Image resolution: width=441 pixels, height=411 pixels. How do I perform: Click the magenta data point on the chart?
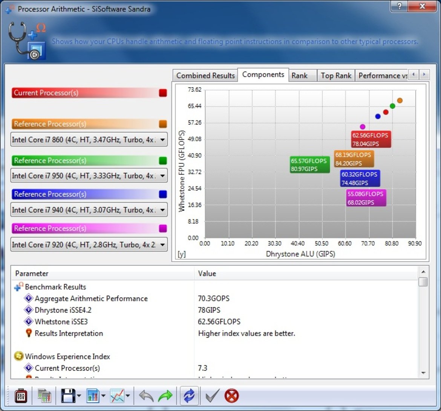pyautogui.click(x=363, y=127)
